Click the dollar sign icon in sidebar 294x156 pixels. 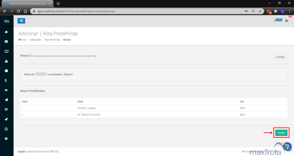pos(6,80)
